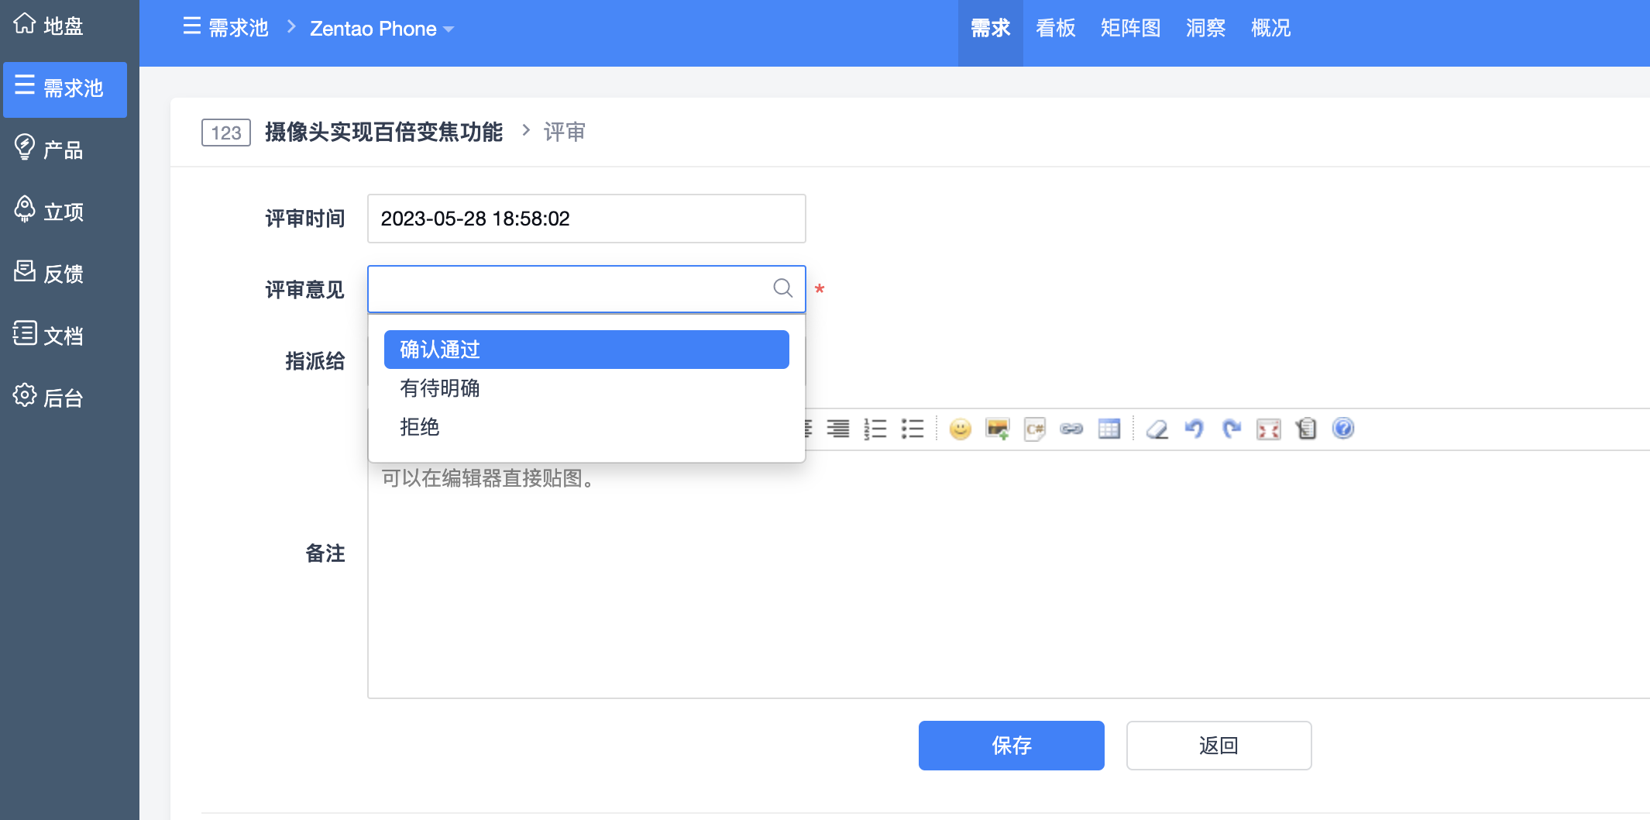Screen dimensions: 1650x820
Task: Expand the Zentao Phone product switcher
Action: coord(381,29)
